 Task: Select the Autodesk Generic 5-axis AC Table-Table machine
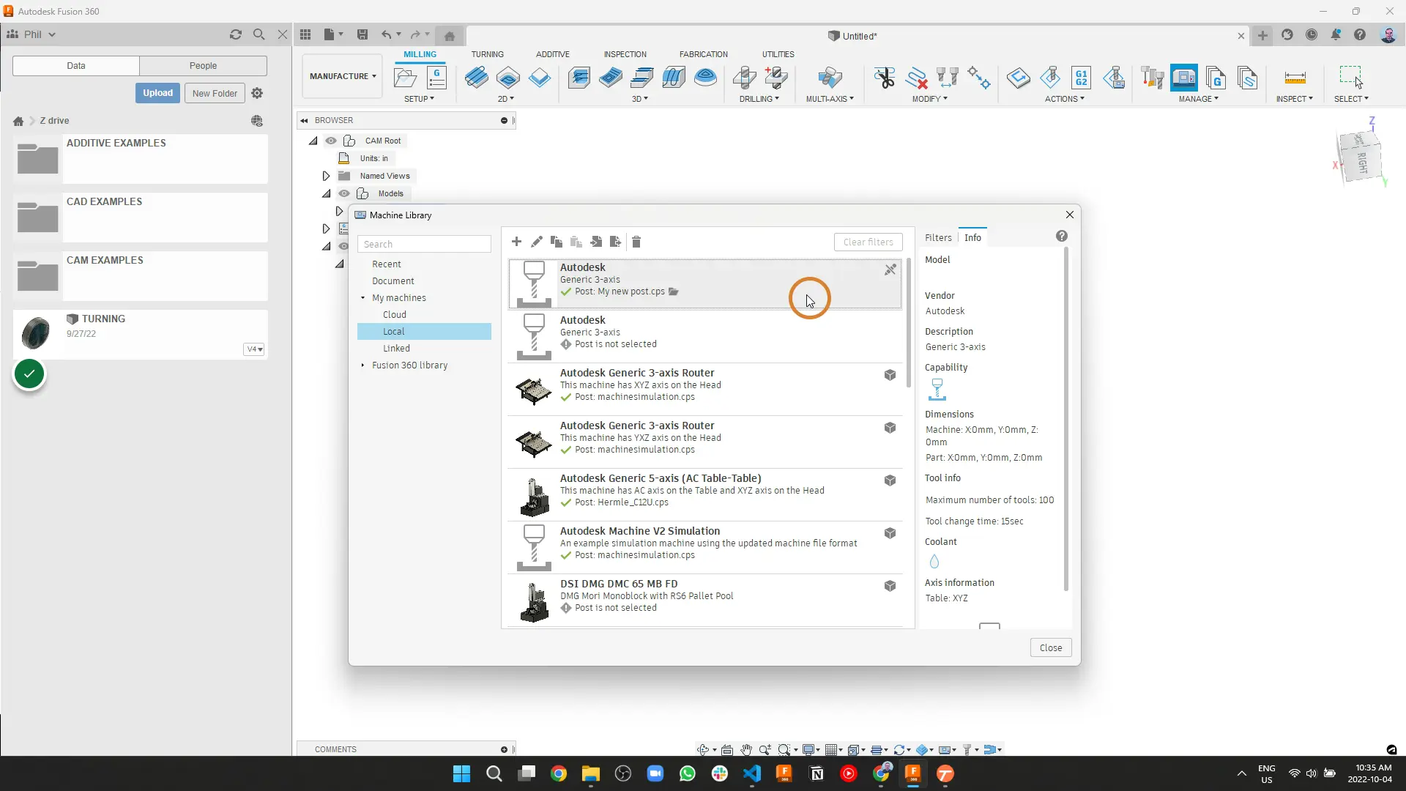coord(705,494)
